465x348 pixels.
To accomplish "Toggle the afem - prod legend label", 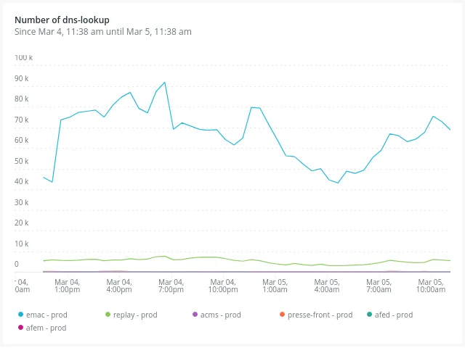I will point(46,328).
